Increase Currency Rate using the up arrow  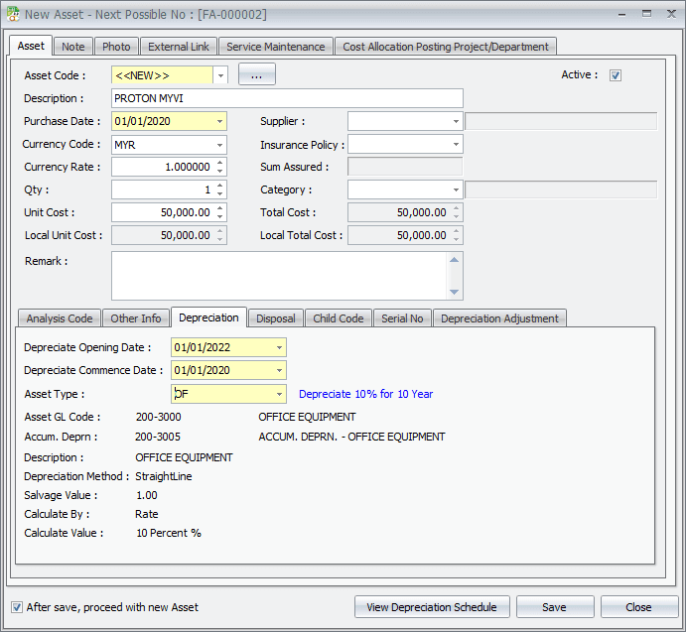click(x=219, y=163)
